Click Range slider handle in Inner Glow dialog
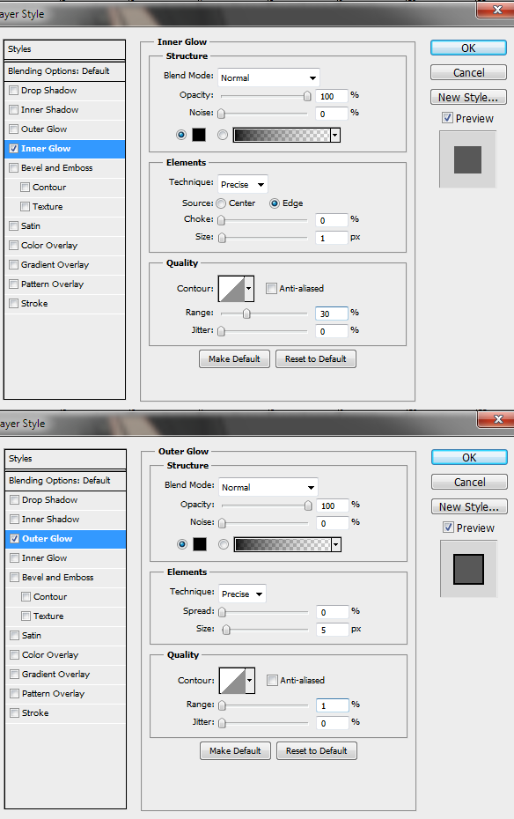 pos(246,314)
